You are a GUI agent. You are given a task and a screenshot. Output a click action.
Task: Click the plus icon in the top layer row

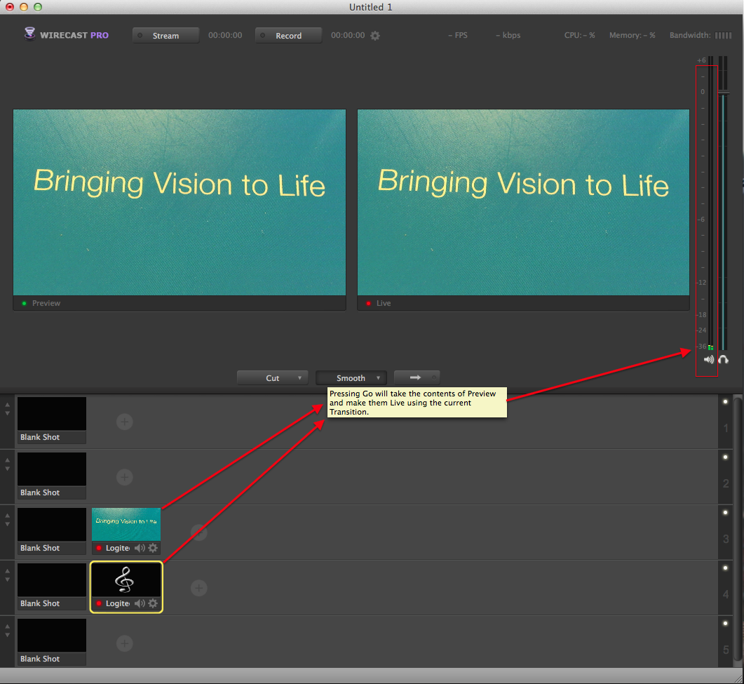(124, 422)
